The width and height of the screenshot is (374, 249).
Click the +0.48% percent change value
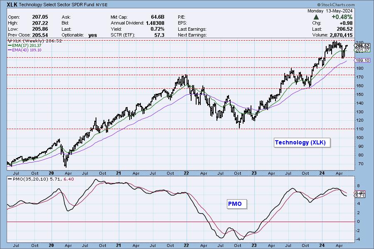[342, 17]
